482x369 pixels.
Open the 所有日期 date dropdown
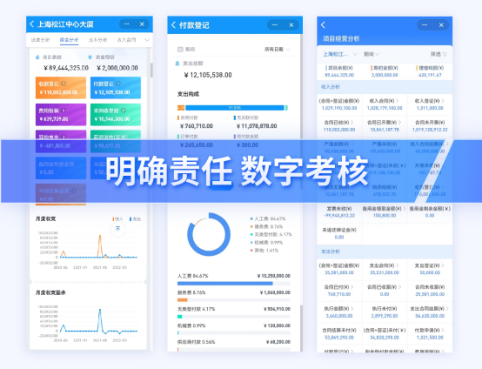277,50
